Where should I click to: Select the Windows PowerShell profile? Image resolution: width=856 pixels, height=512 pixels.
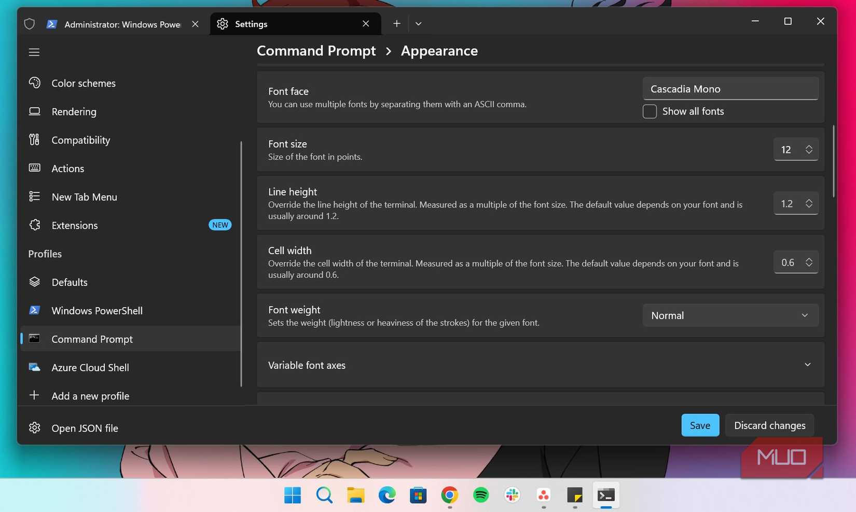coord(130,311)
